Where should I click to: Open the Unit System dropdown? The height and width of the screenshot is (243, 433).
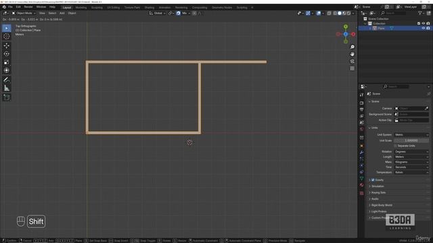411,135
